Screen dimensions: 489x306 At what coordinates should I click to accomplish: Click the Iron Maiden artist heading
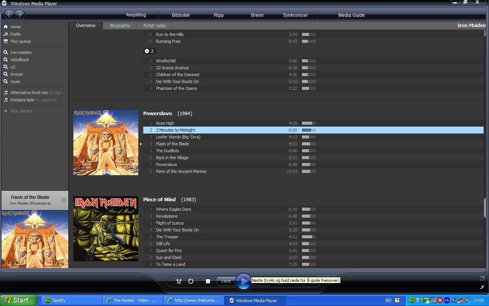[471, 25]
